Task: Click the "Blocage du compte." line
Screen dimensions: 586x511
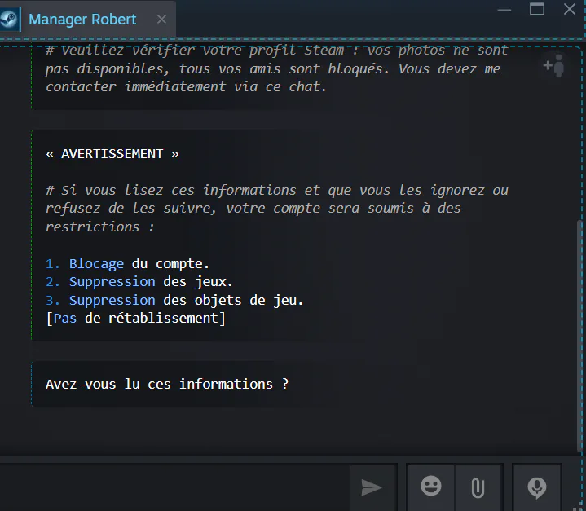Action: tap(127, 264)
